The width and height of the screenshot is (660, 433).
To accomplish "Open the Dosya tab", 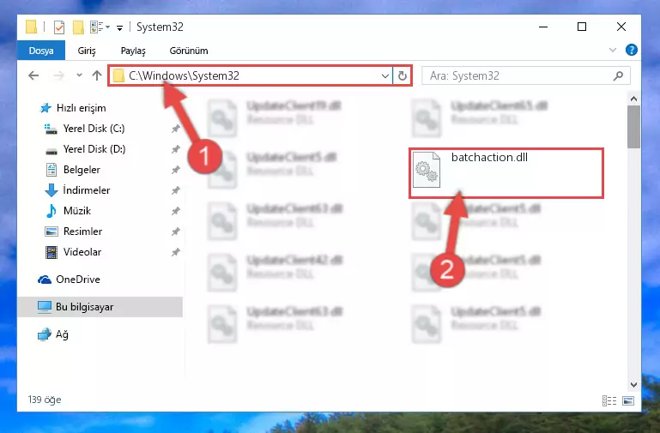I will [x=41, y=51].
